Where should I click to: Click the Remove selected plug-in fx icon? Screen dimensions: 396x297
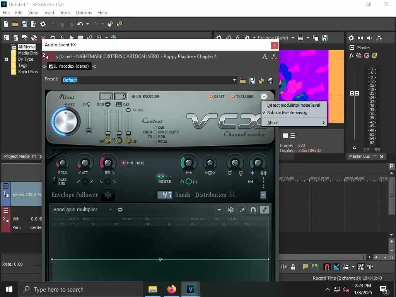274,56
